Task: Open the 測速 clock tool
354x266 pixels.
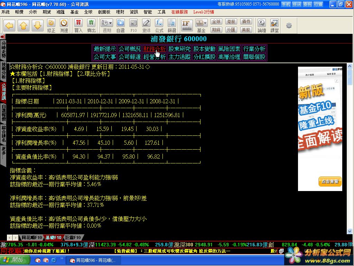Action: 64,26
